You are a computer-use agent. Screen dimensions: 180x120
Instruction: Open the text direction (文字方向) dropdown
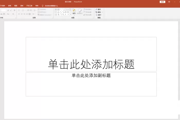pyautogui.click(x=42, y=9)
